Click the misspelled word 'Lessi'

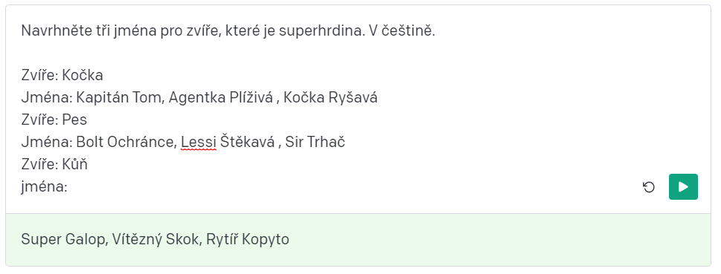tap(198, 143)
